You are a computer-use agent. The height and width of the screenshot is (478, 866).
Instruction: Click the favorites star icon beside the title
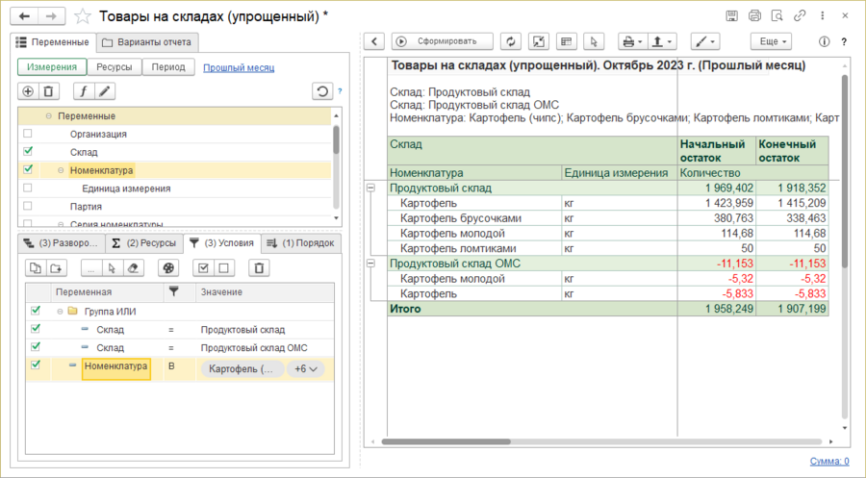[x=84, y=16]
